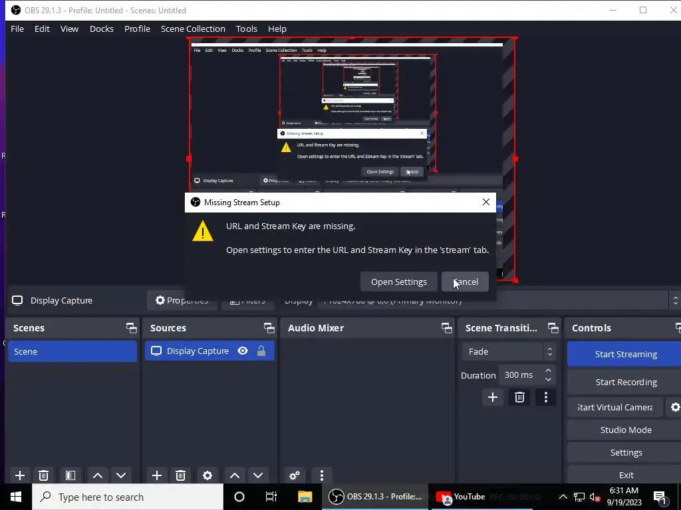Screen dimensions: 681x510
Task: Open the Help menu
Action: 277,29
